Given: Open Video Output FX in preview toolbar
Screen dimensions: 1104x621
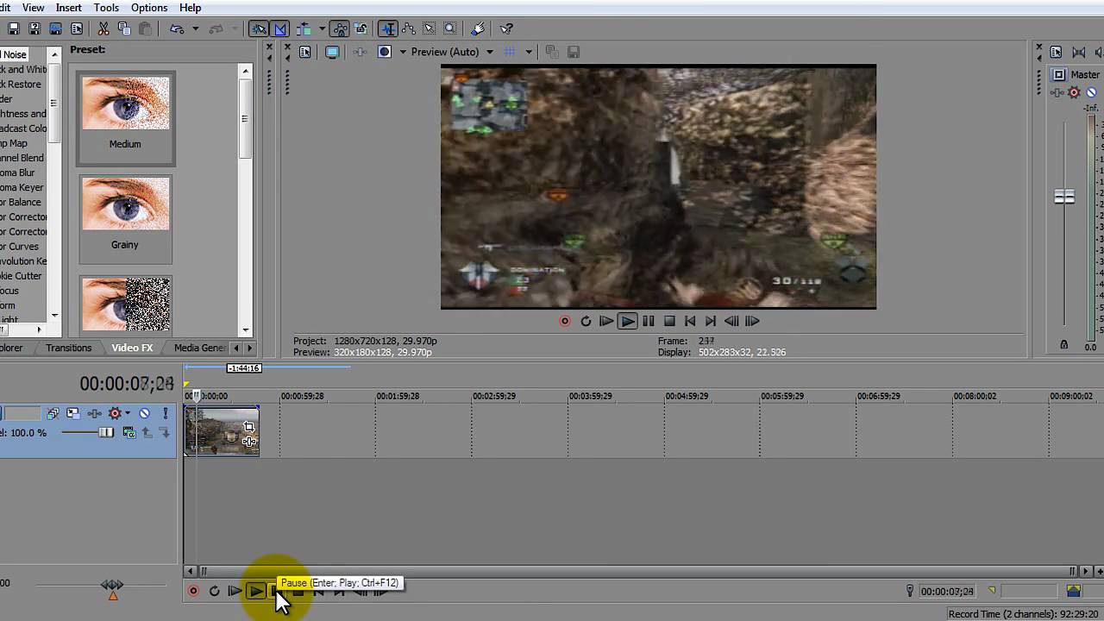Looking at the screenshot, I should pyautogui.click(x=360, y=52).
